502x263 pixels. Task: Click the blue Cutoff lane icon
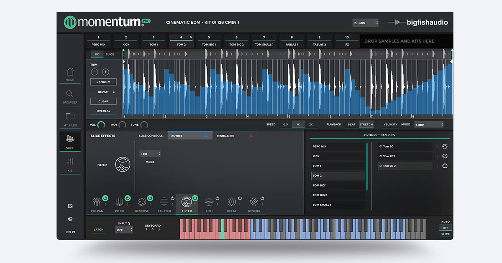(x=205, y=136)
